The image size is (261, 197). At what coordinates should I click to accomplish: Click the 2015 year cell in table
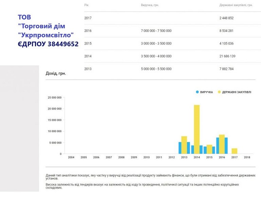tap(88, 43)
